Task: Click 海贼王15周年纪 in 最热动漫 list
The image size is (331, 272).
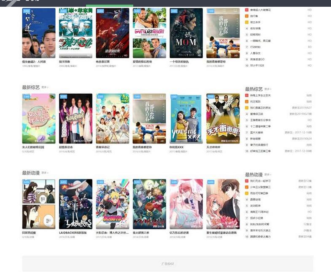Action: click(260, 212)
